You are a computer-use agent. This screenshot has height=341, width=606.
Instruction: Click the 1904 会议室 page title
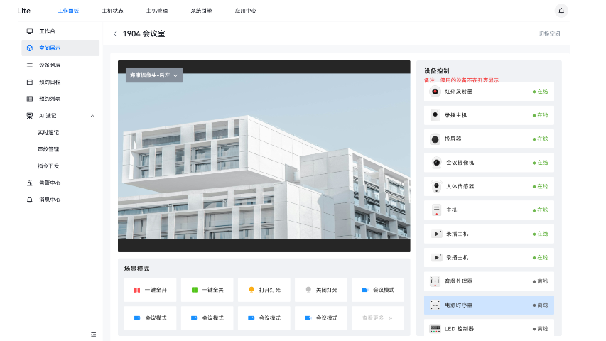pyautogui.click(x=144, y=33)
